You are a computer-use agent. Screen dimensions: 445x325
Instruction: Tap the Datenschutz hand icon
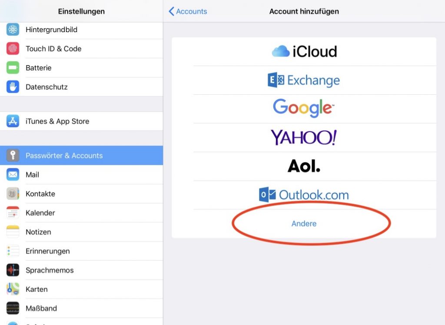pyautogui.click(x=13, y=87)
